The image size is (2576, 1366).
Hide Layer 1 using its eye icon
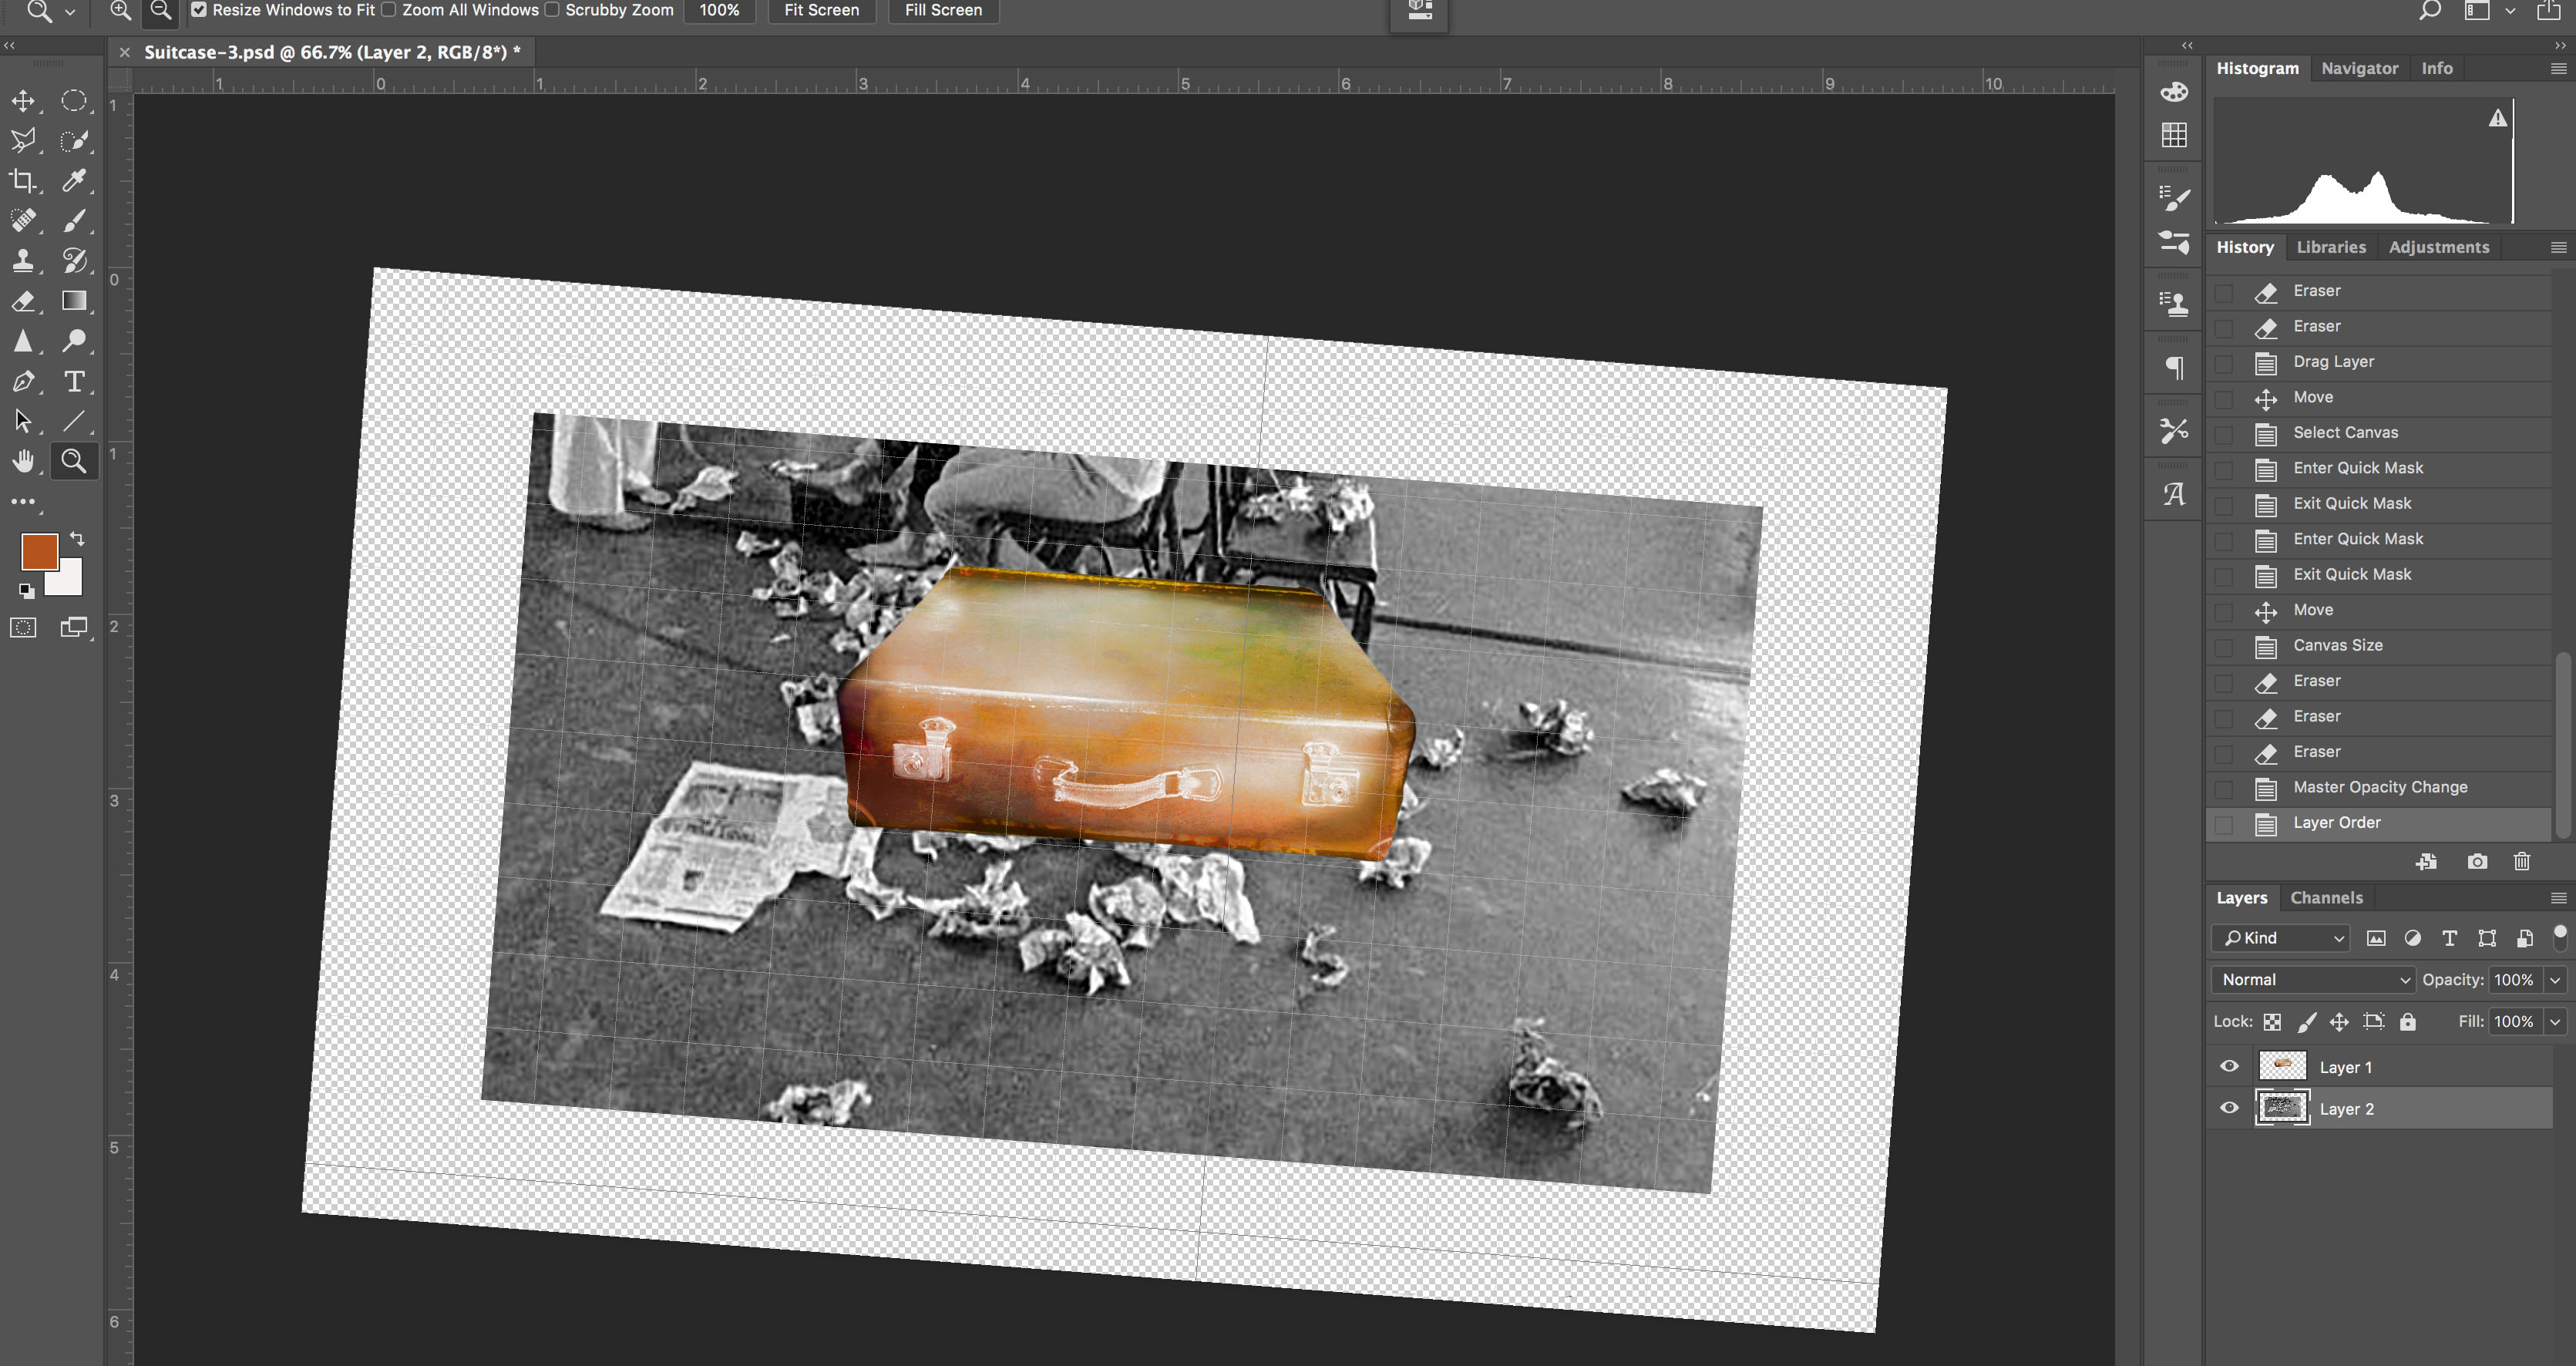coord(2229,1066)
